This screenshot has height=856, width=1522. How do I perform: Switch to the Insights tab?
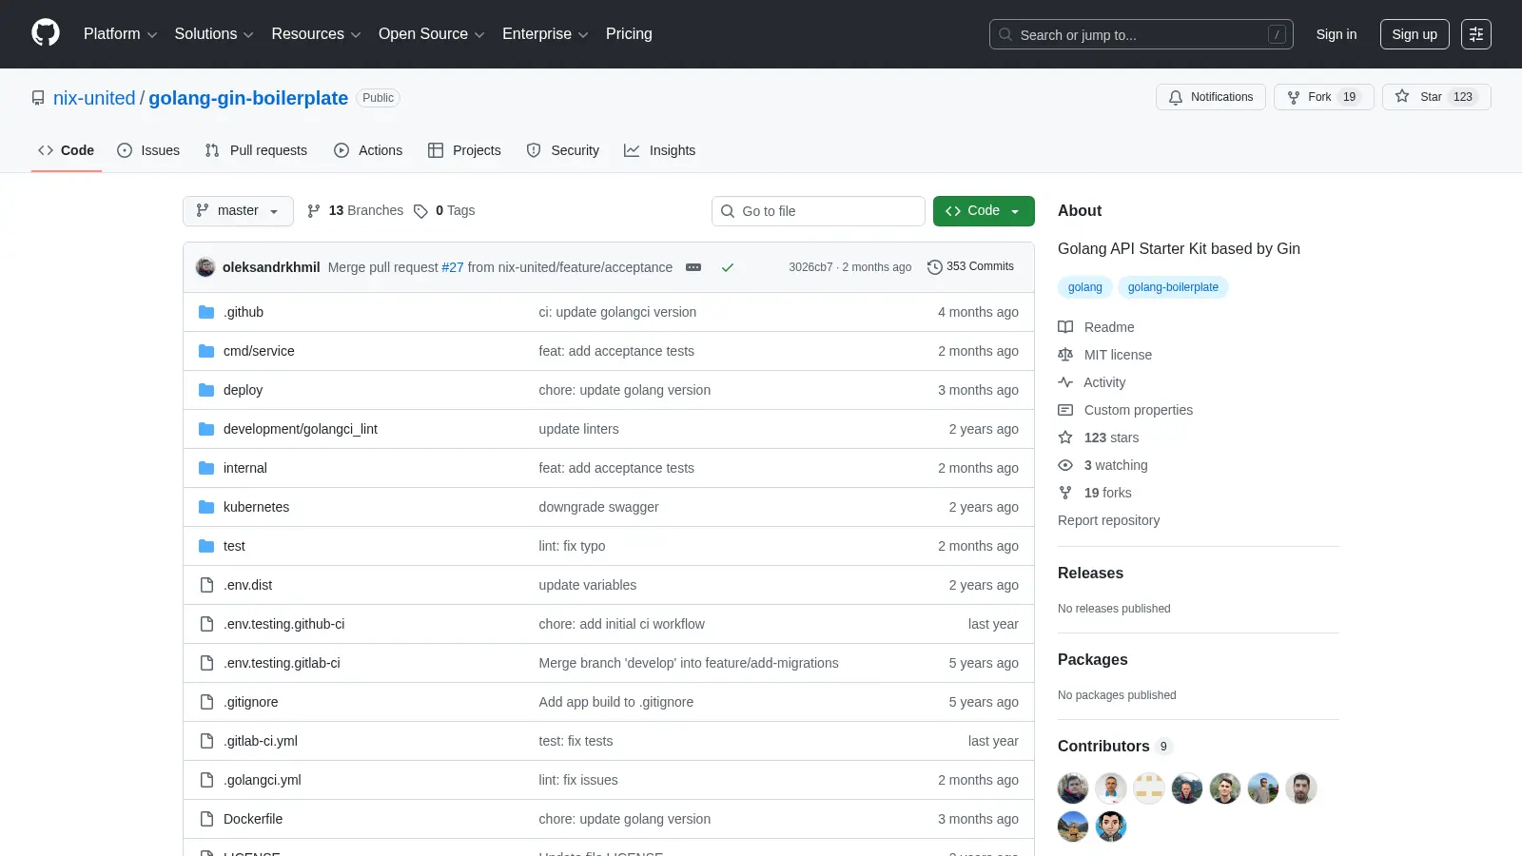click(660, 150)
